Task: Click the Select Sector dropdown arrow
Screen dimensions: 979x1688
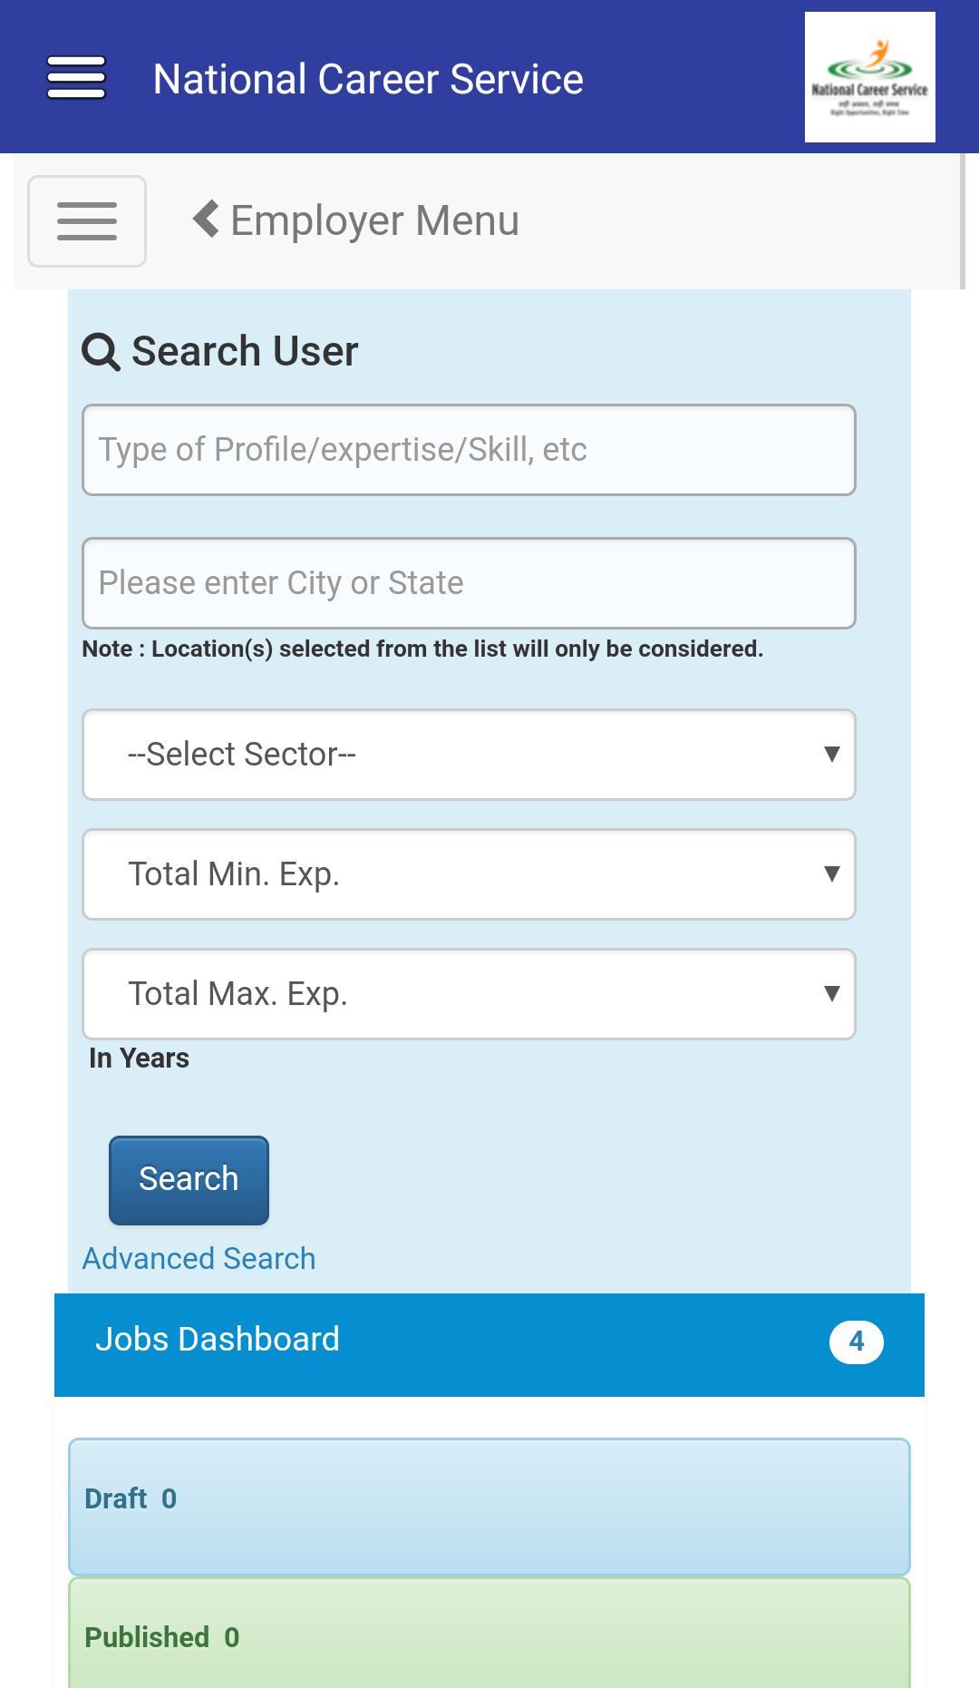Action: (x=831, y=754)
